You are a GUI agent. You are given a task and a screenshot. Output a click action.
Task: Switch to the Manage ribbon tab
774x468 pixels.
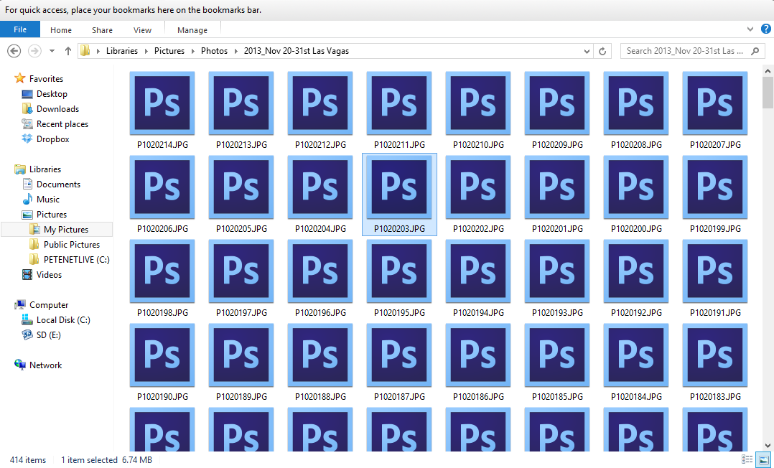pos(192,30)
